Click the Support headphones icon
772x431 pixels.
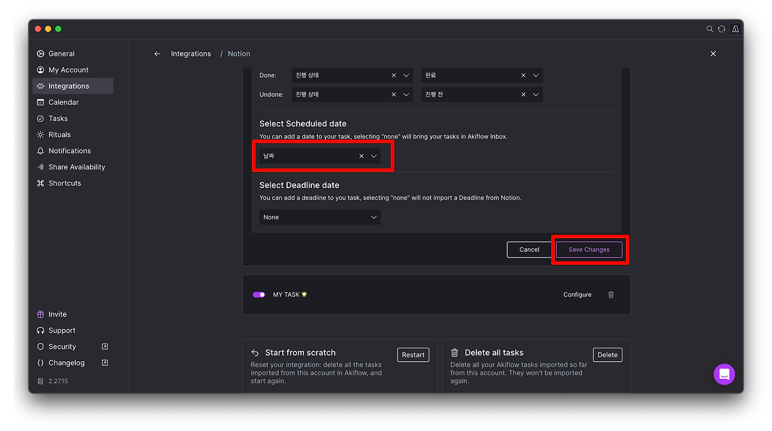[x=40, y=330]
